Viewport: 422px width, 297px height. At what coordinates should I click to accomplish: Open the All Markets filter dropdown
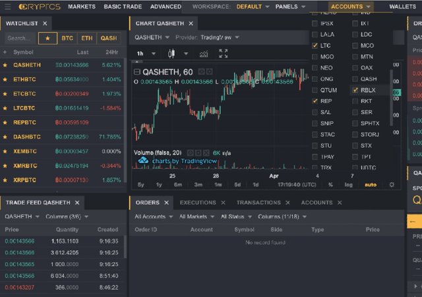click(x=196, y=216)
